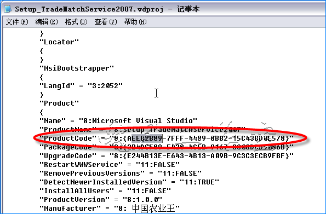Click the "Product" section header line
This screenshot has height=214, width=326.
(x=59, y=103)
